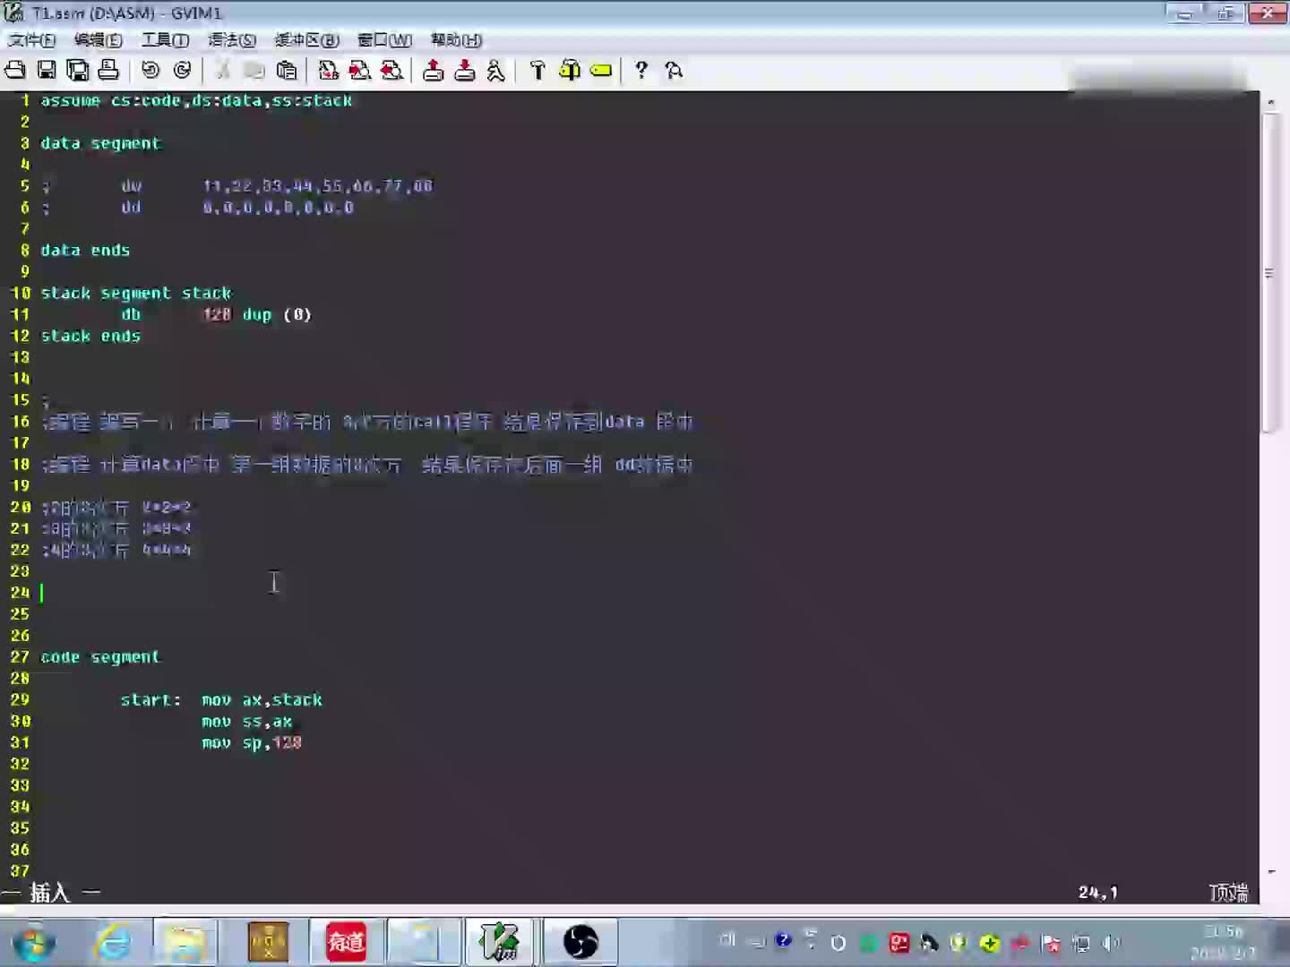Image resolution: width=1290 pixels, height=967 pixels.
Task: Click the taskbar clock
Action: coord(1223,943)
